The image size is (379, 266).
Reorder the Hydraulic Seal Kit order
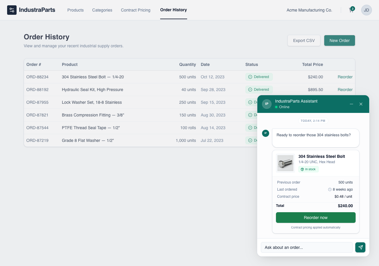[345, 90]
